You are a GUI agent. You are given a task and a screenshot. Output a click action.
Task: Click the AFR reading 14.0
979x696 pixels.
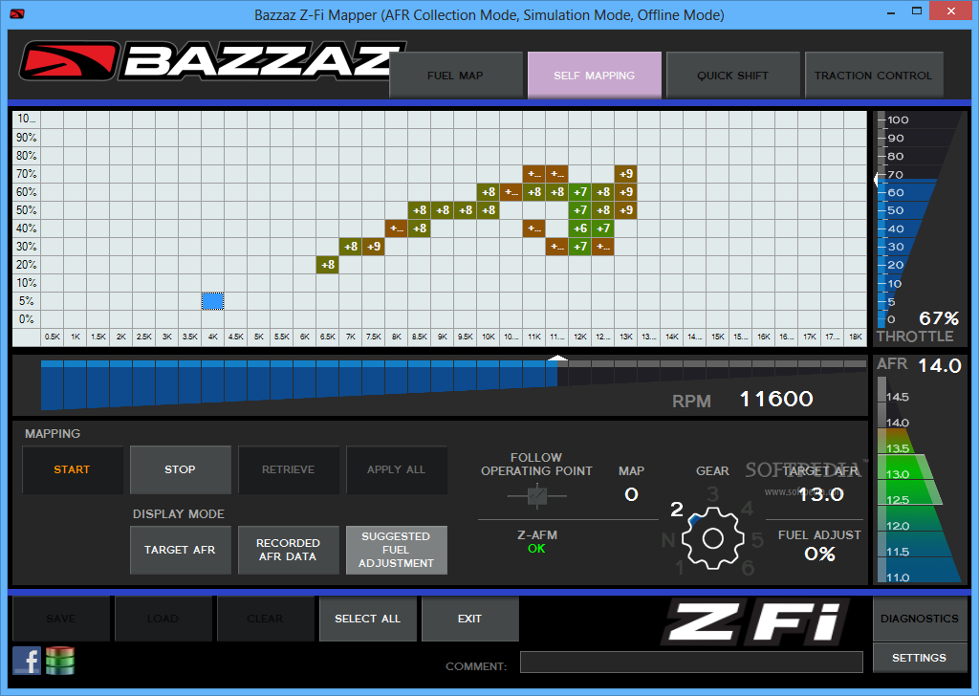(939, 366)
